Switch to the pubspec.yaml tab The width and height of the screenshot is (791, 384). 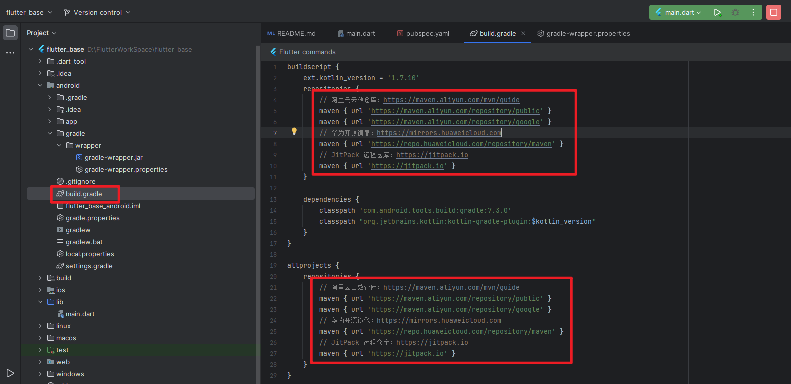click(423, 33)
